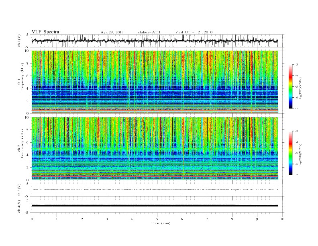
Task: Click time axis tick label '4'
Action: tap(132, 219)
